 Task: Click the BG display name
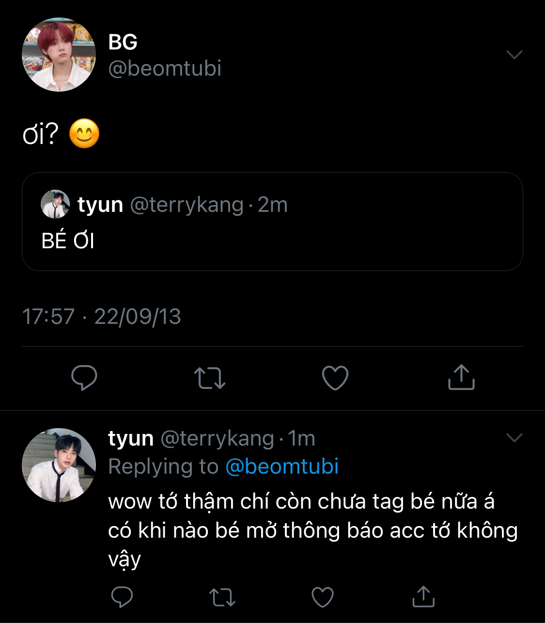pyautogui.click(x=123, y=42)
